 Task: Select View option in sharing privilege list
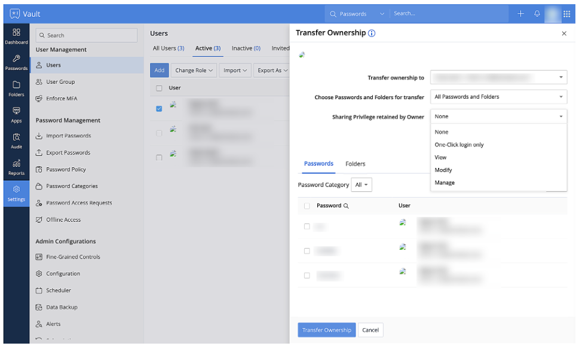[498, 157]
